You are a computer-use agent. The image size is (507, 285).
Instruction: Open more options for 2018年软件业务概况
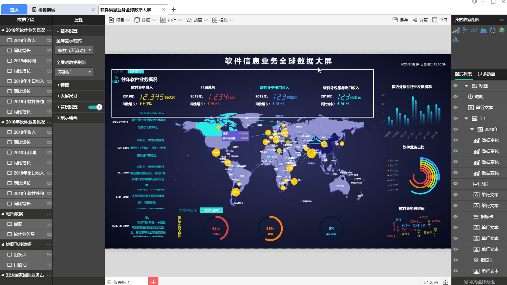(49, 122)
